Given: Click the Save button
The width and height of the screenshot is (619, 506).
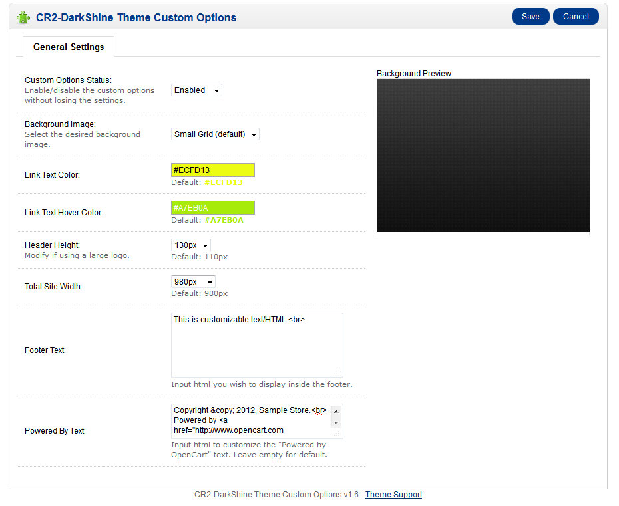Looking at the screenshot, I should [530, 17].
